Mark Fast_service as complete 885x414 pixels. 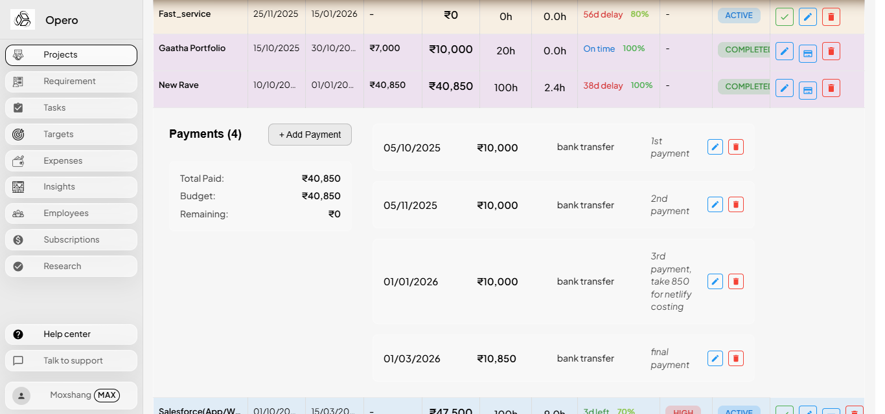(785, 17)
